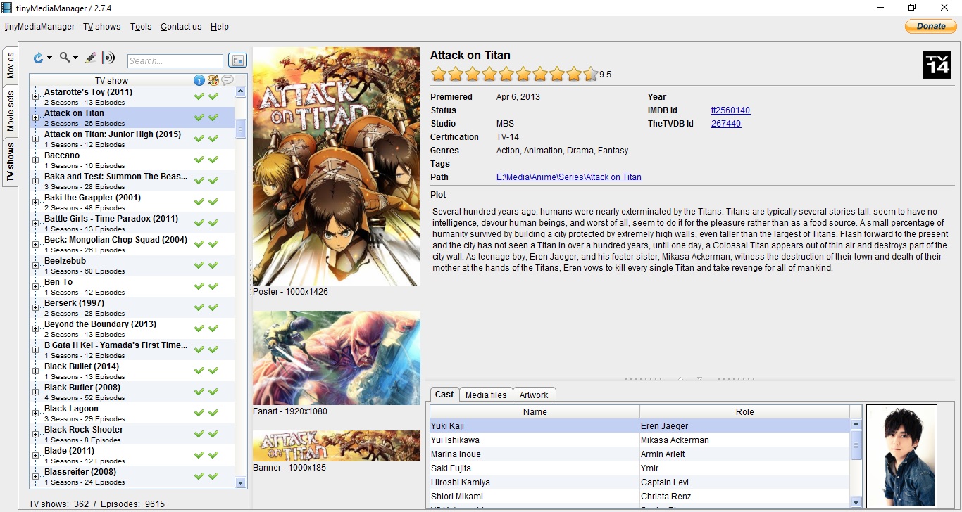Click the Attack on Titan fanart thumbnail
Image resolution: width=962 pixels, height=512 pixels.
(337, 358)
